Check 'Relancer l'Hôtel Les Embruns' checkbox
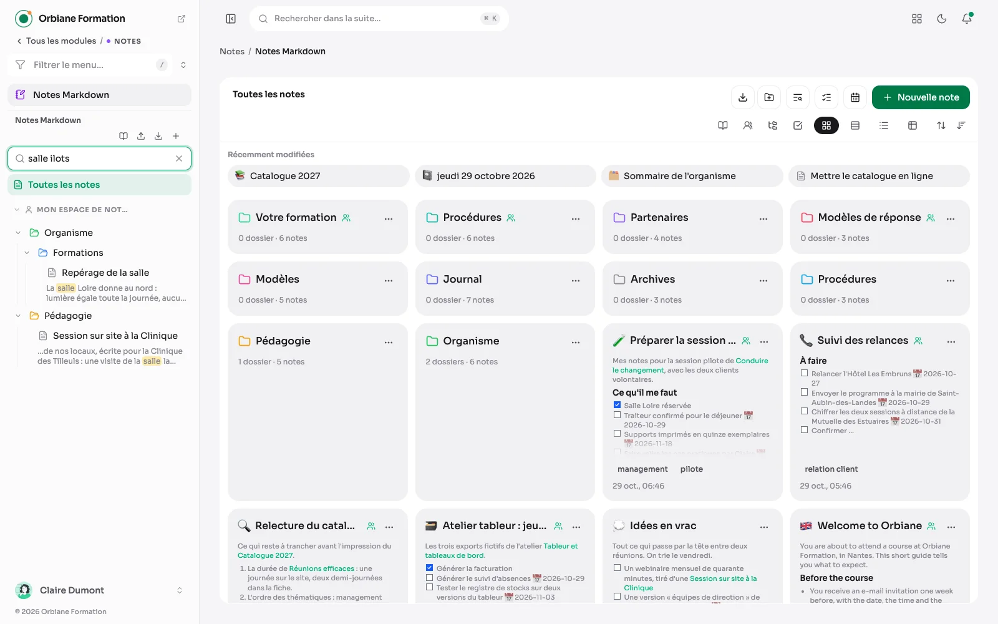Viewport: 998px width, 624px height. click(805, 373)
